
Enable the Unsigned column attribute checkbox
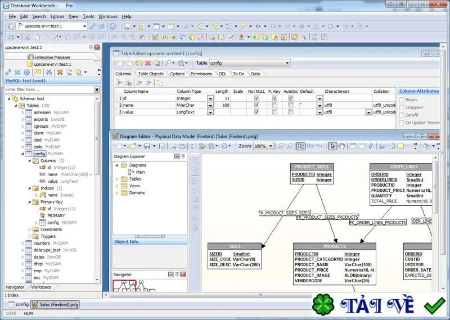pyautogui.click(x=402, y=107)
